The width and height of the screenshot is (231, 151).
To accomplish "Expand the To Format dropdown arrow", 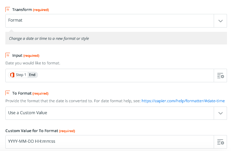I will coord(220,113).
